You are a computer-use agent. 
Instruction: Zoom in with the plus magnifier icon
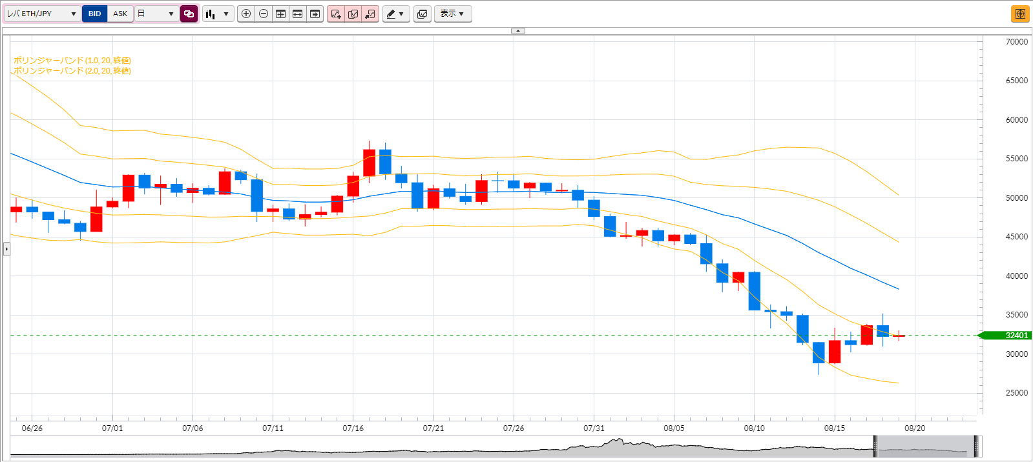click(x=246, y=14)
